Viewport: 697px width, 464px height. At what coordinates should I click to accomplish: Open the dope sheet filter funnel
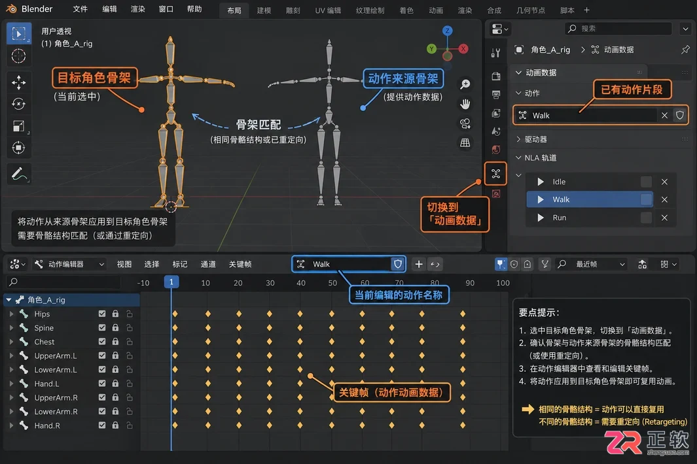coord(545,264)
